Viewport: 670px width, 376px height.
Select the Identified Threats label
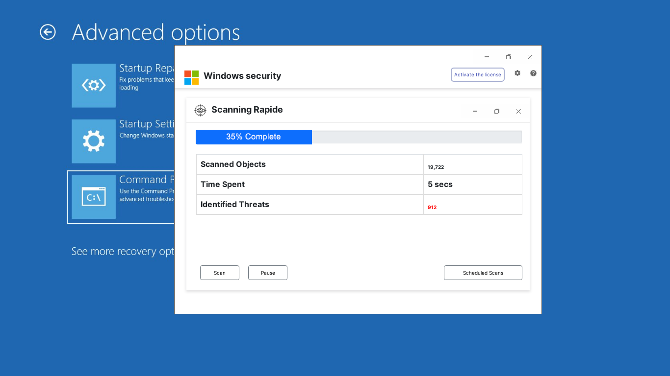tap(235, 205)
